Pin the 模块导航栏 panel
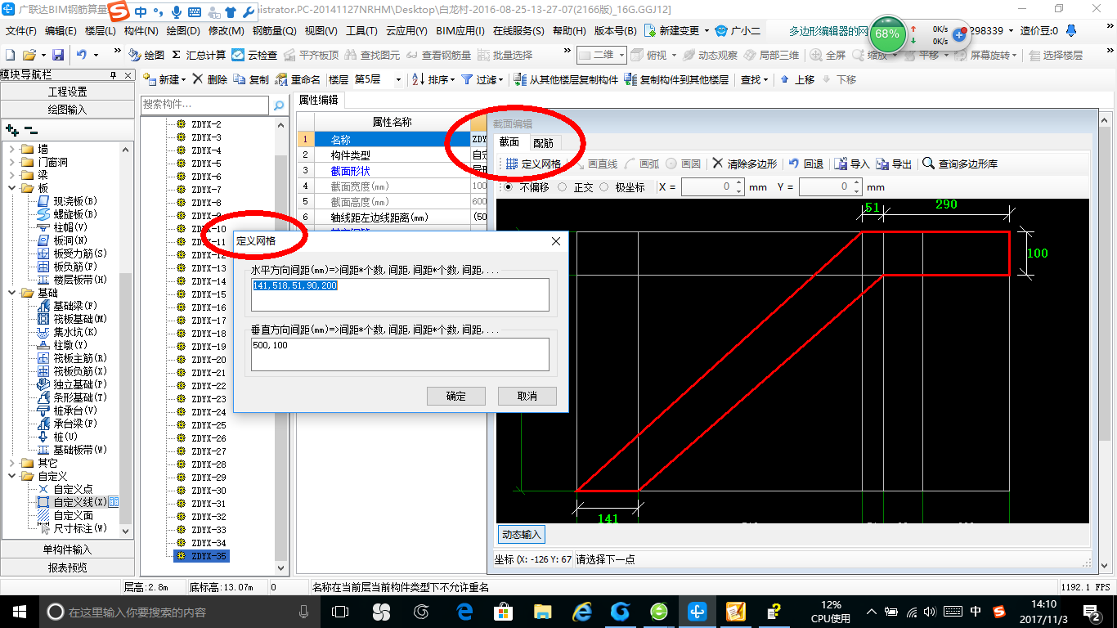The height and width of the screenshot is (628, 1117). [114, 75]
